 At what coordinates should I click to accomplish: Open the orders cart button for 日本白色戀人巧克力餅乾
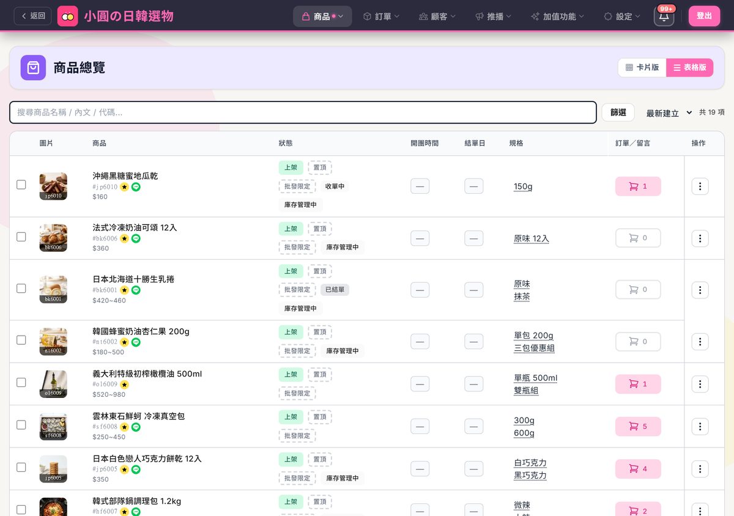pyautogui.click(x=638, y=469)
